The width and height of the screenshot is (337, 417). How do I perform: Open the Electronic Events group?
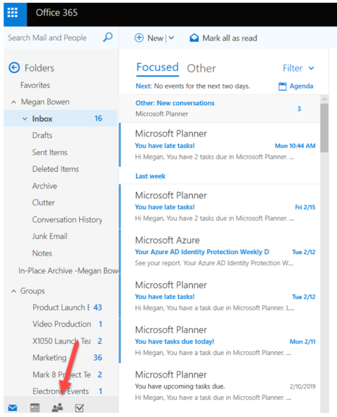(x=61, y=391)
